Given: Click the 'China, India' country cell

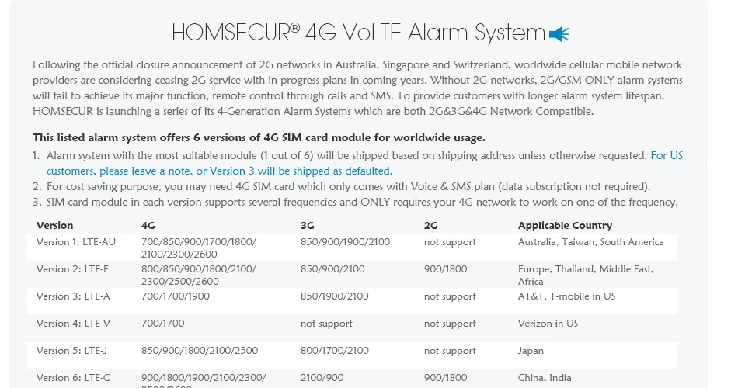Looking at the screenshot, I should (545, 378).
